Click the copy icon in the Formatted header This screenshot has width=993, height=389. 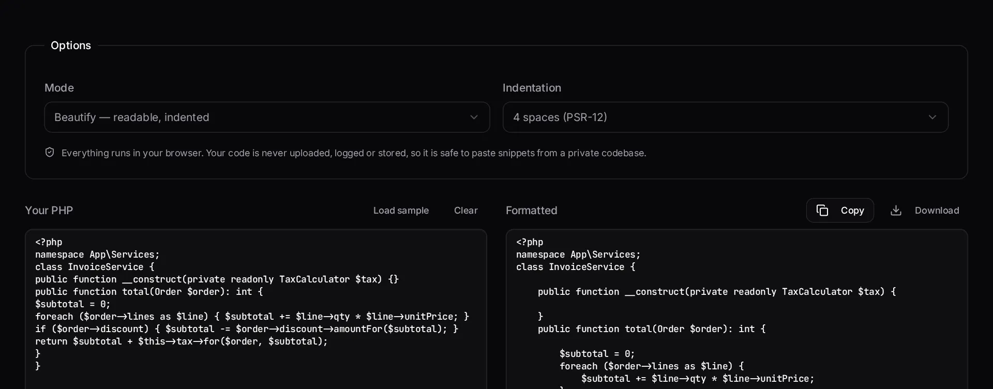pos(822,211)
